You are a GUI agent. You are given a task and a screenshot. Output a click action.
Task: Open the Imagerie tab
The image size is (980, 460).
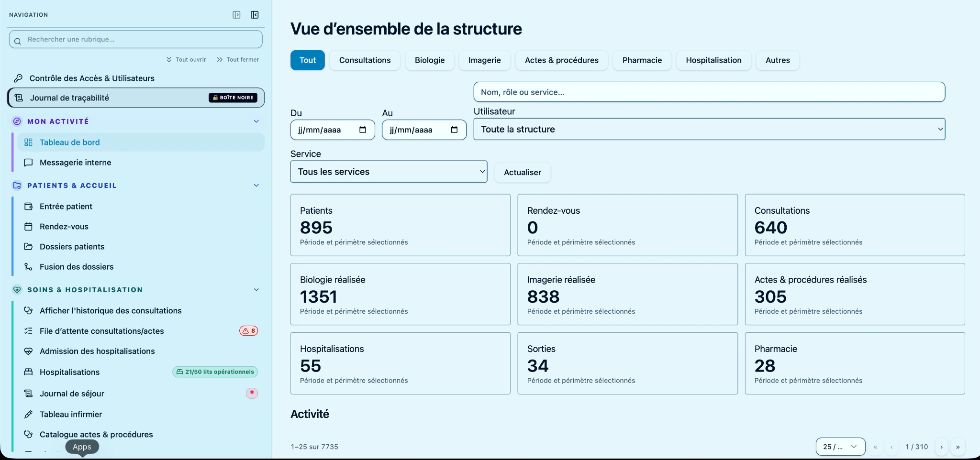click(485, 60)
